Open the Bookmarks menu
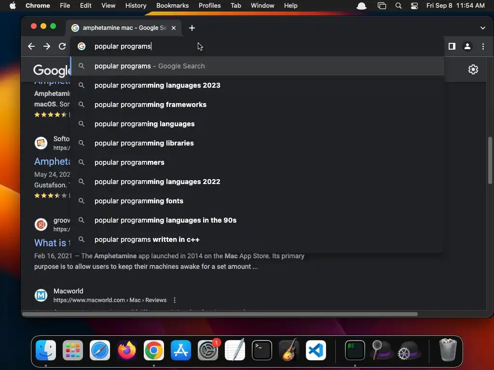 (172, 6)
